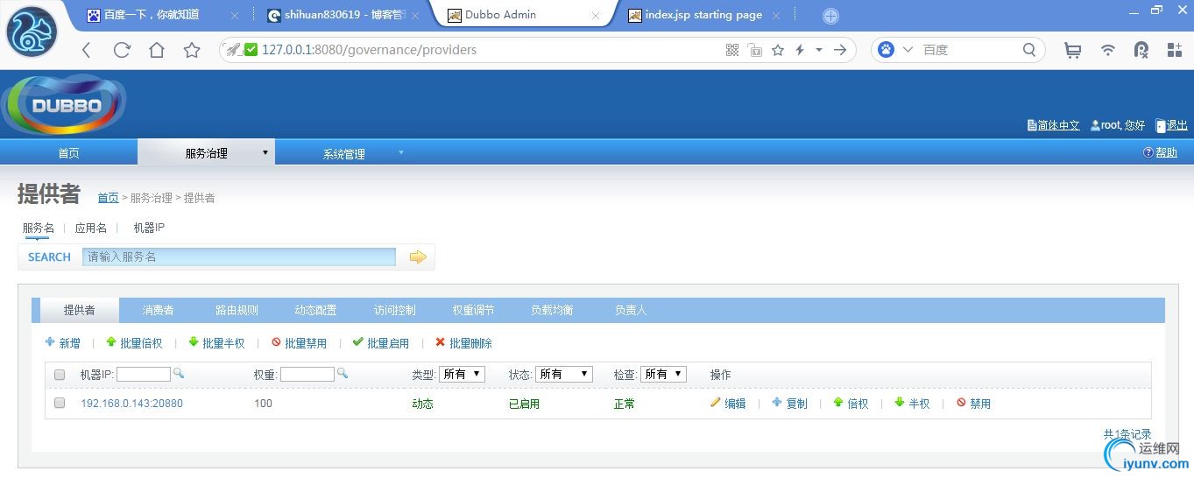
Task: Click 批量禁用 batch action
Action: coord(299,343)
